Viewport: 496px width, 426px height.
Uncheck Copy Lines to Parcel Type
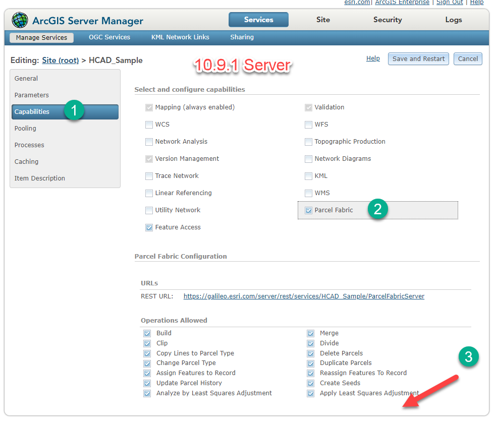147,353
